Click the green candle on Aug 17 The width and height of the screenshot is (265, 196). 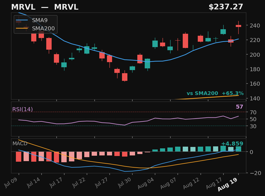[x=223, y=31]
